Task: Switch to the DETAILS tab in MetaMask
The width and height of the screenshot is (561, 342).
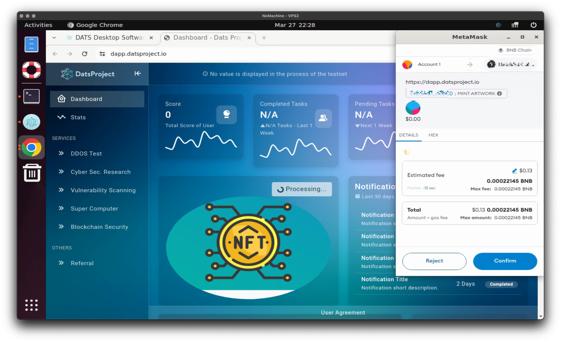Action: click(x=409, y=135)
